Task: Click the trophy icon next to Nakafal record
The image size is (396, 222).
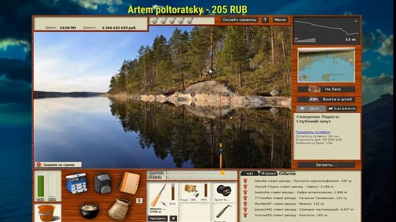Action: pyautogui.click(x=245, y=181)
